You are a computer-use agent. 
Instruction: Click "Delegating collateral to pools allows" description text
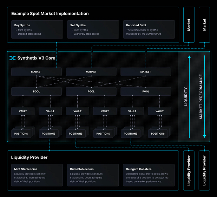coord(147,174)
